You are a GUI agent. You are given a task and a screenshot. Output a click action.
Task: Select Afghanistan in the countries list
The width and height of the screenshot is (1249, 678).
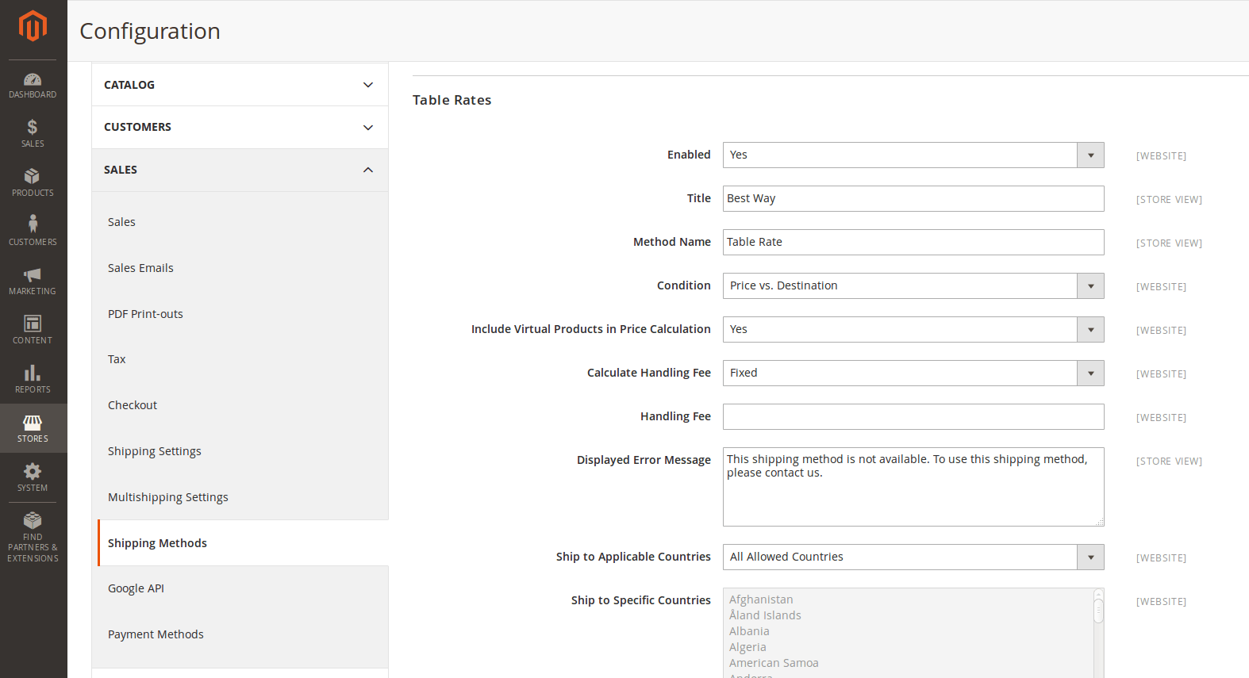761,599
